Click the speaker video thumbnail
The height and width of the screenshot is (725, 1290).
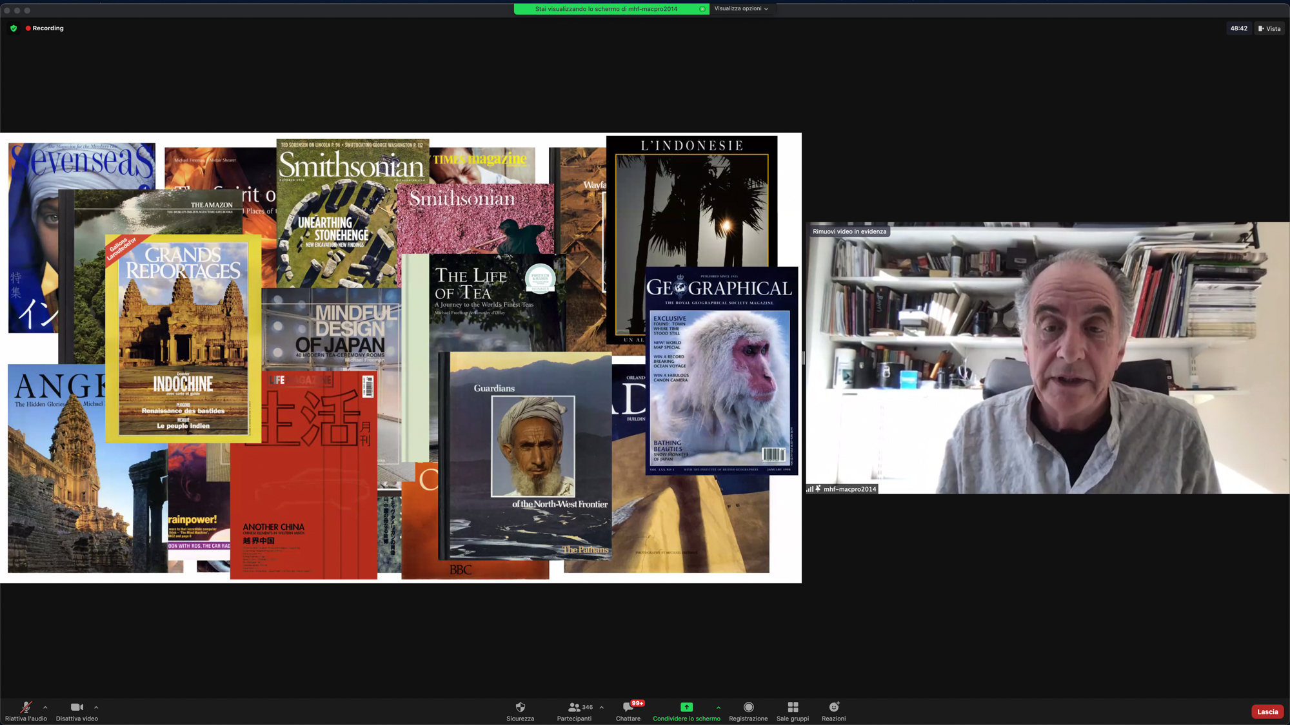tap(1047, 358)
